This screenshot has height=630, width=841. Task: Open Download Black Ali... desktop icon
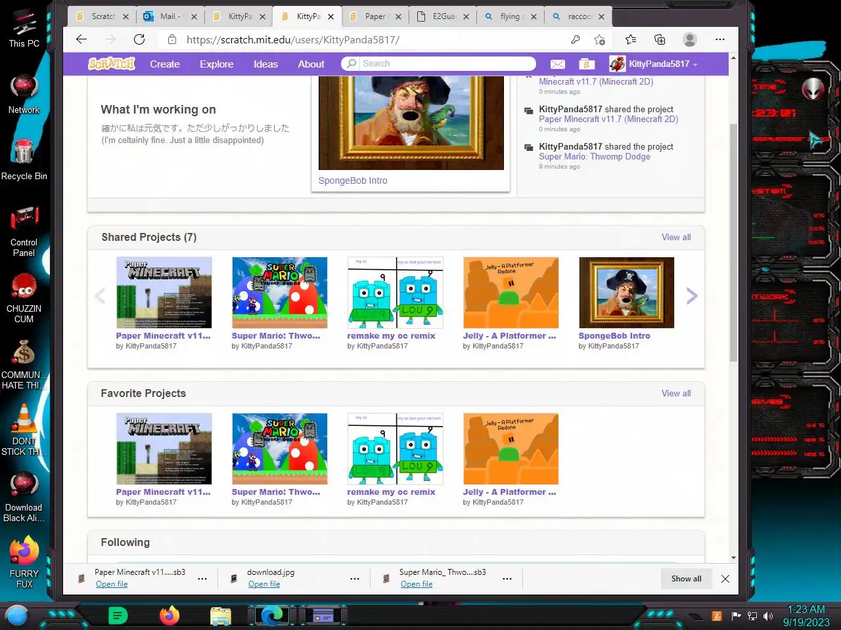pos(24,497)
